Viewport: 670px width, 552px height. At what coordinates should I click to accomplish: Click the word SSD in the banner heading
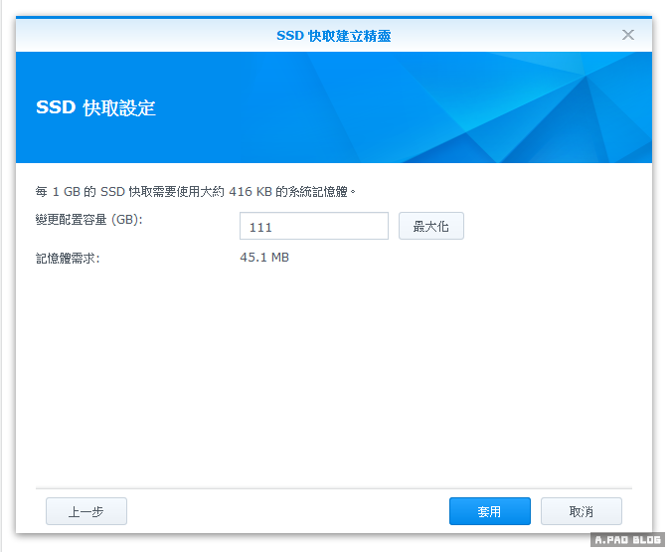click(56, 107)
